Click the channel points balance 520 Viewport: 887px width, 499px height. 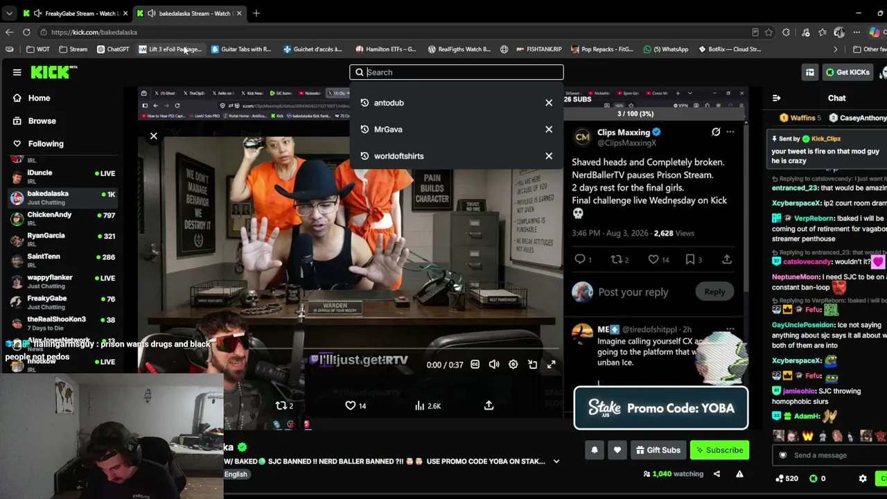786,478
